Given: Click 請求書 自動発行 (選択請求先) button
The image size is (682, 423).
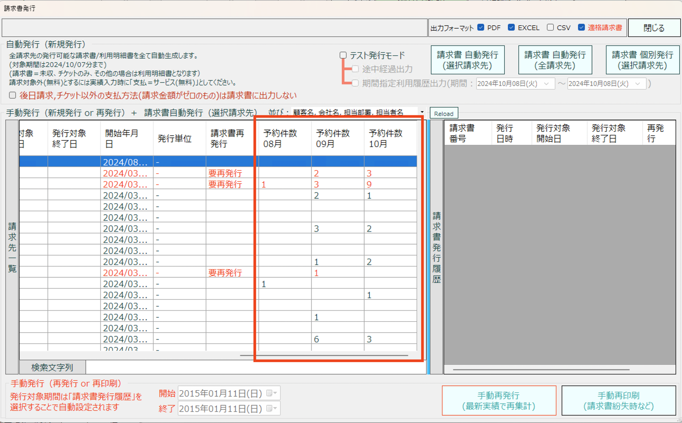Looking at the screenshot, I should click(x=467, y=60).
